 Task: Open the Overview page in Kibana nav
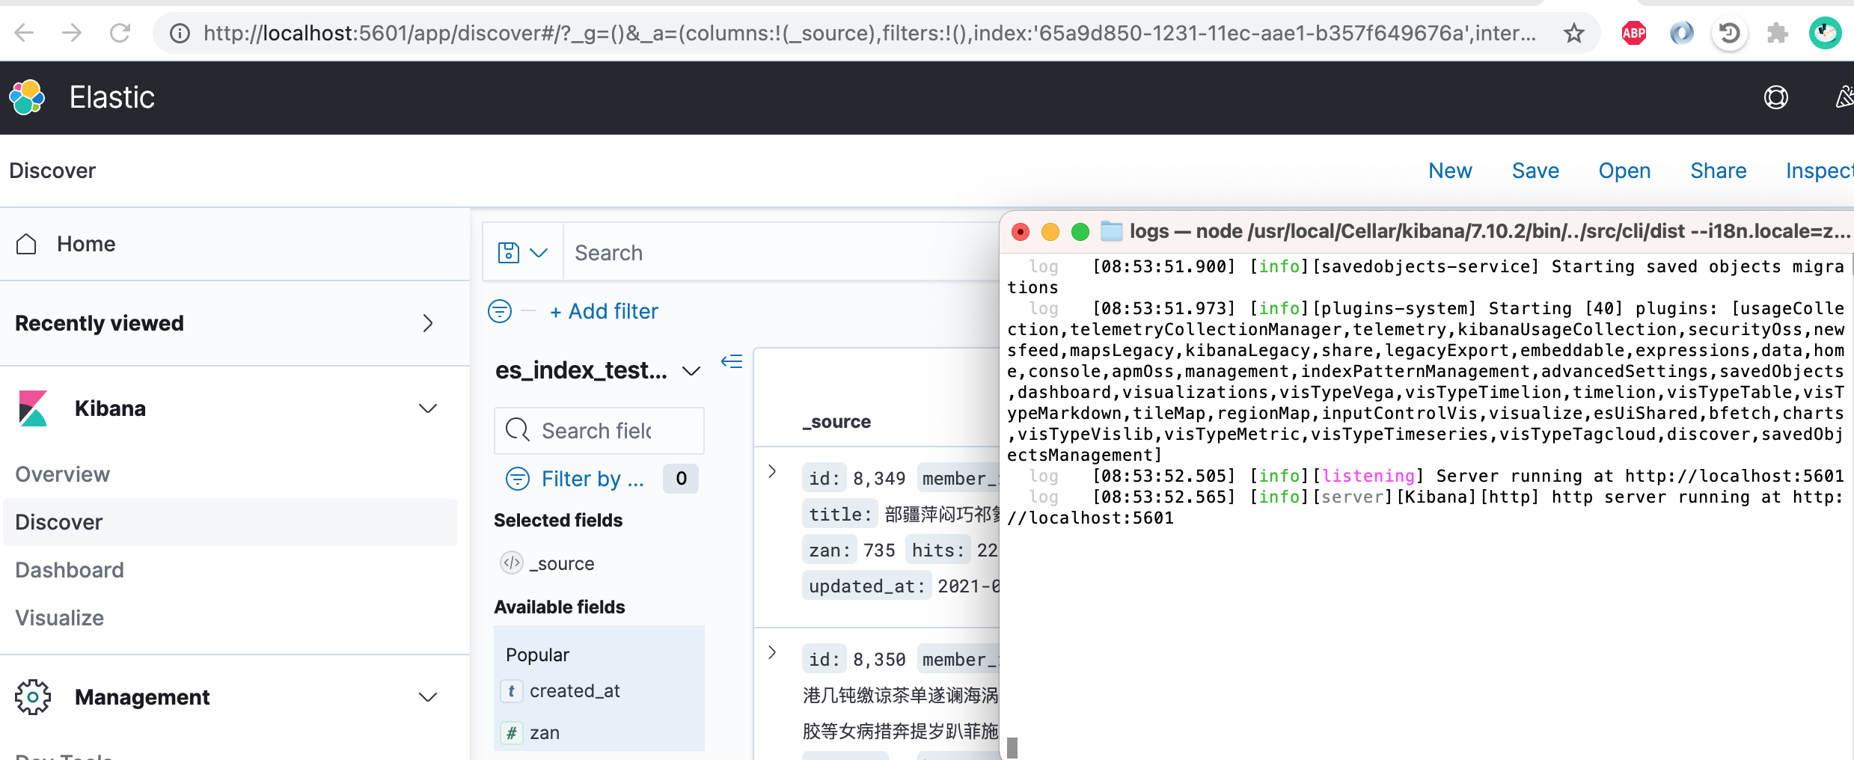(62, 474)
